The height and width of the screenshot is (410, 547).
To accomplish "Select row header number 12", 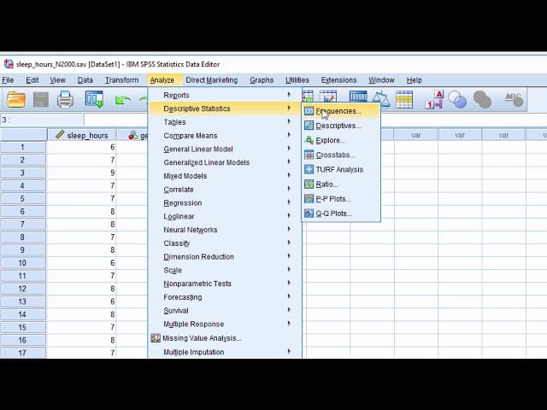I will click(23, 289).
